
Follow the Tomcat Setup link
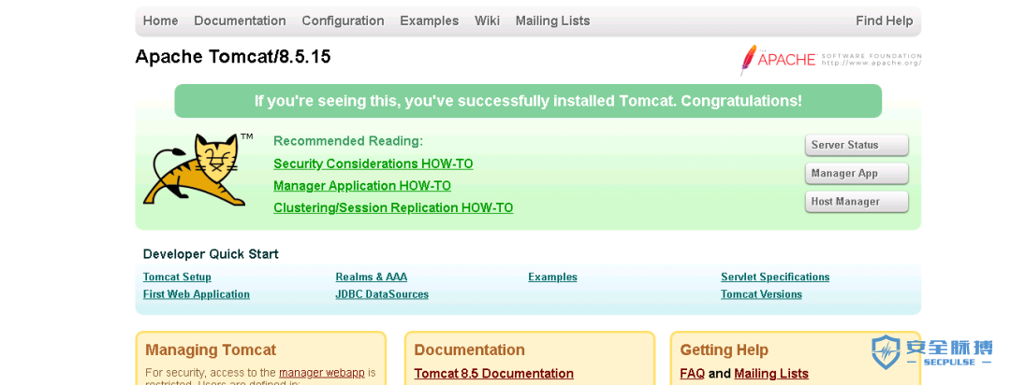(x=177, y=277)
